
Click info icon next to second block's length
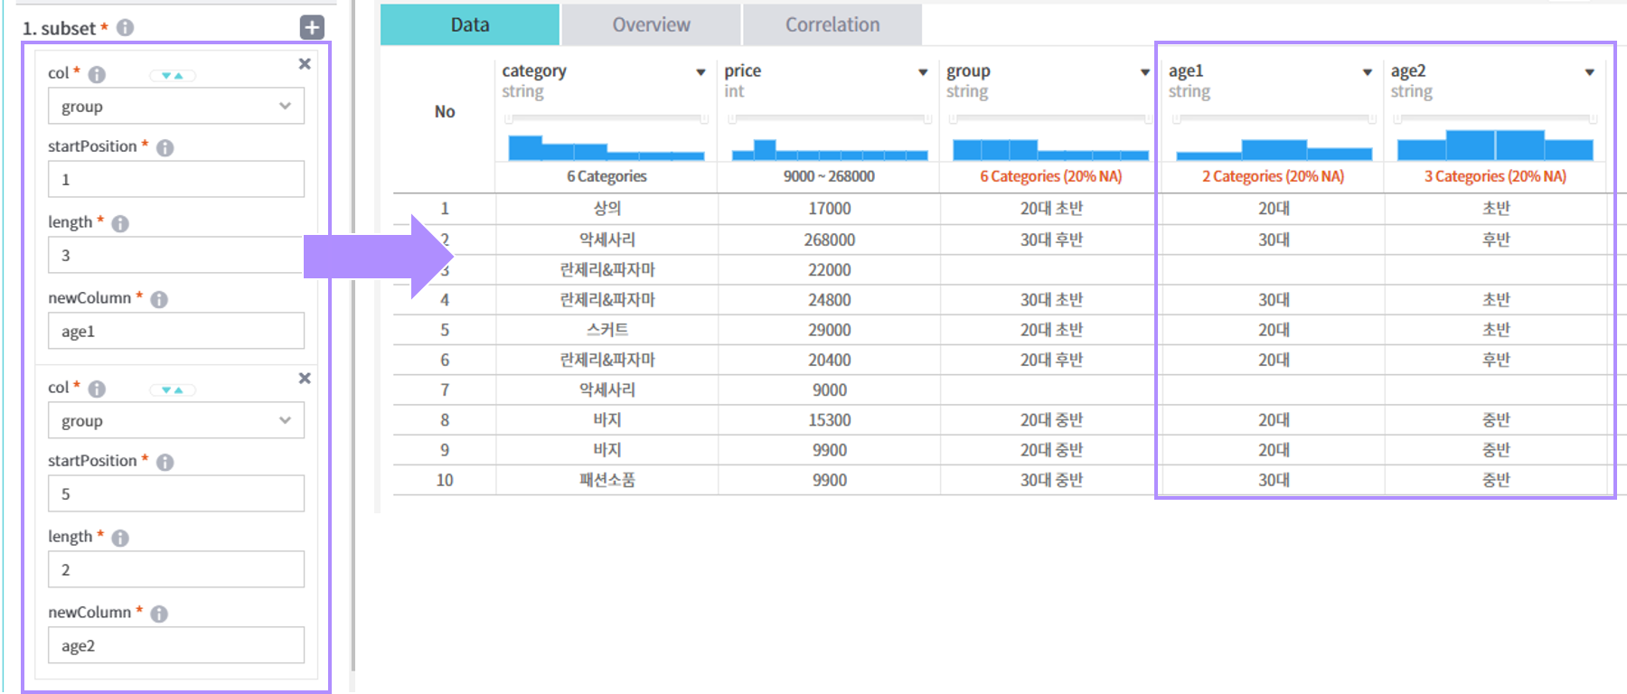120,538
